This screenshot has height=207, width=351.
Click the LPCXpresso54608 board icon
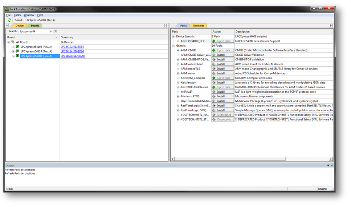(17, 56)
